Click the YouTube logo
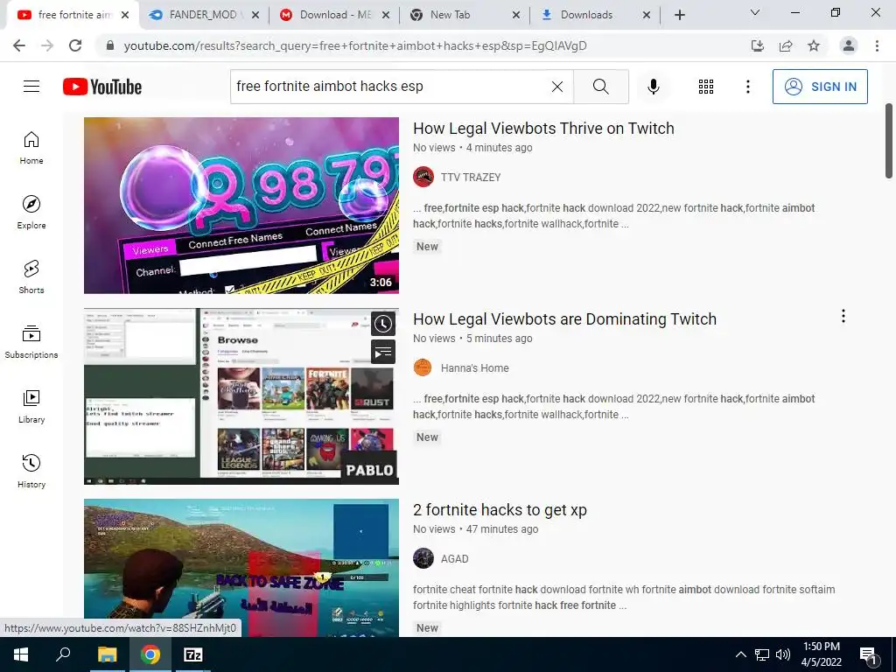The height and width of the screenshot is (672, 896). 102,87
